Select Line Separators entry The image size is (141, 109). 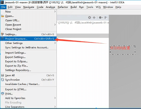pyautogui.click(x=29, y=107)
